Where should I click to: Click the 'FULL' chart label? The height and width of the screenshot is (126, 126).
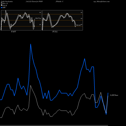coord(55,32)
